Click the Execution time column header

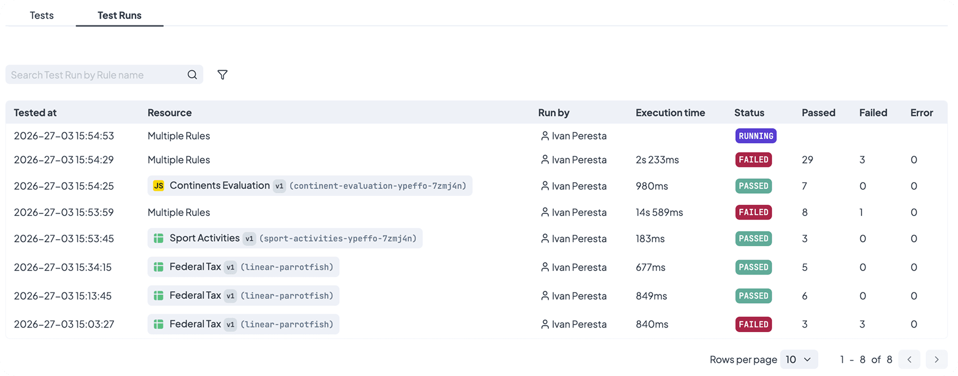[x=670, y=113]
